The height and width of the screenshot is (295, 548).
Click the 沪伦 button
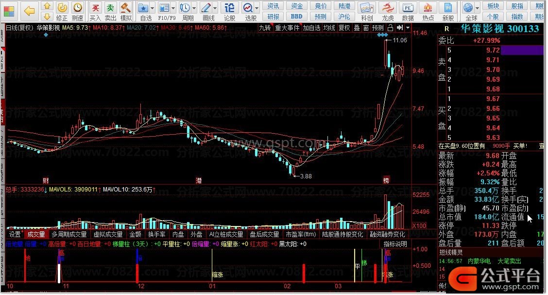[344, 17]
